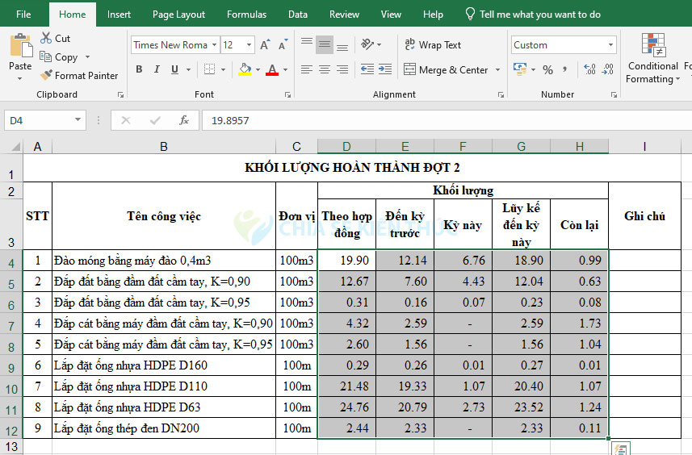Open the font size 12 dropdown
The width and height of the screenshot is (692, 455).
click(249, 45)
